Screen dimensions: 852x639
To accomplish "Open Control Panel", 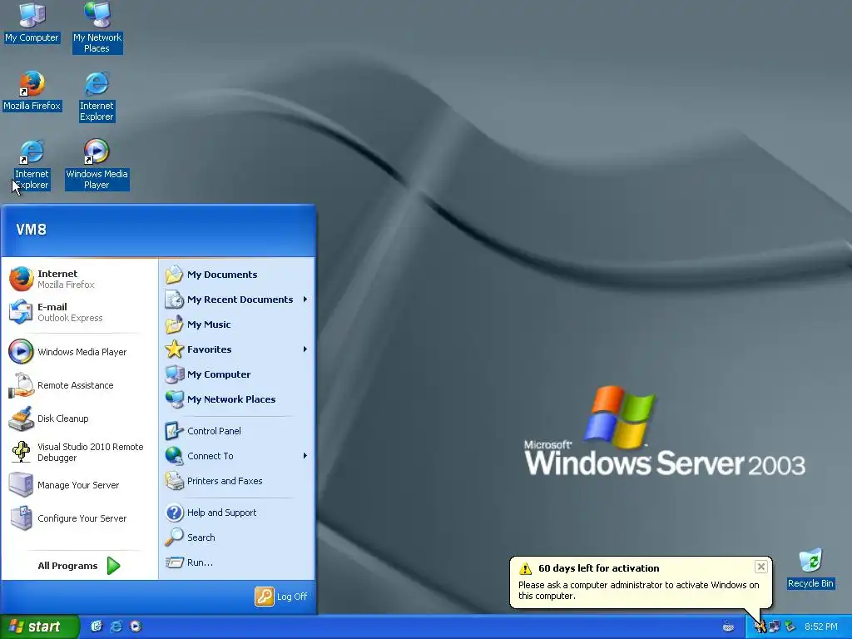I will pos(237,431).
